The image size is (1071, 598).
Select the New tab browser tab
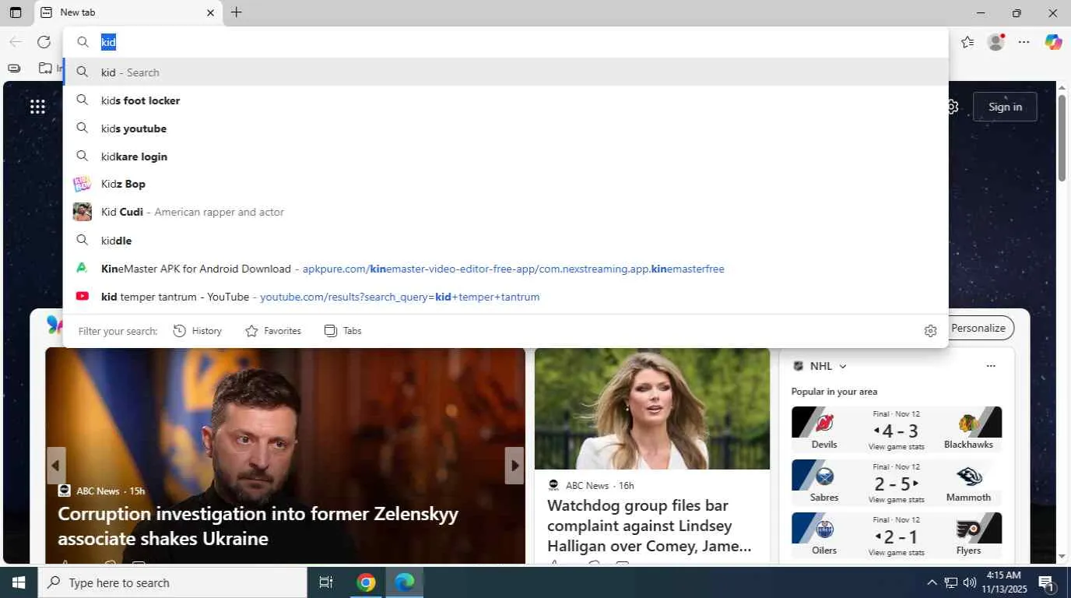(x=128, y=12)
